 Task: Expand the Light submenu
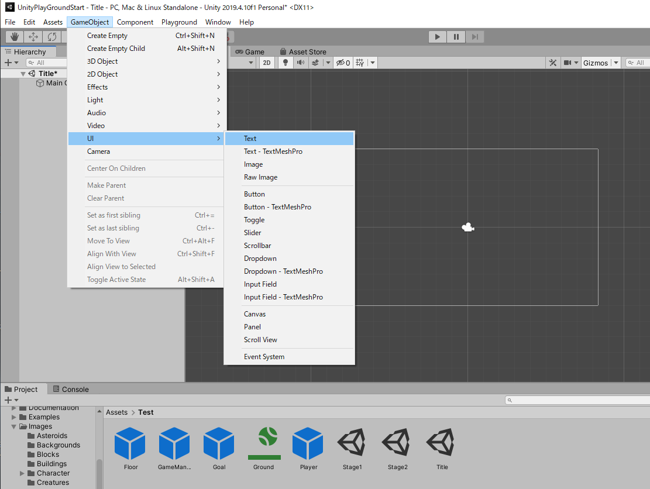(146, 100)
